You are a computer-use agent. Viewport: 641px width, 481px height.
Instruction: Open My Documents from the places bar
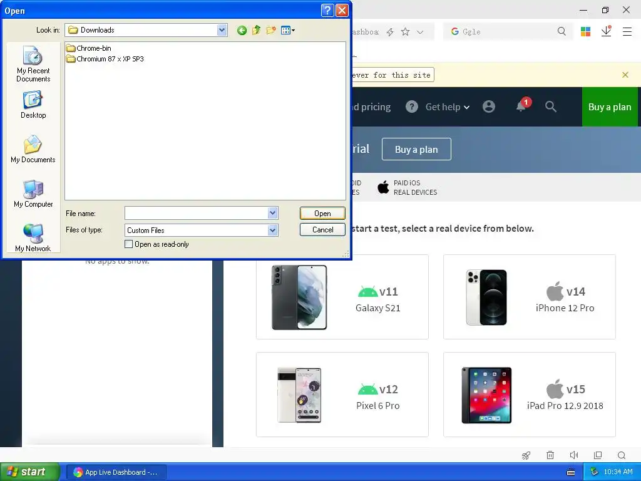(33, 149)
